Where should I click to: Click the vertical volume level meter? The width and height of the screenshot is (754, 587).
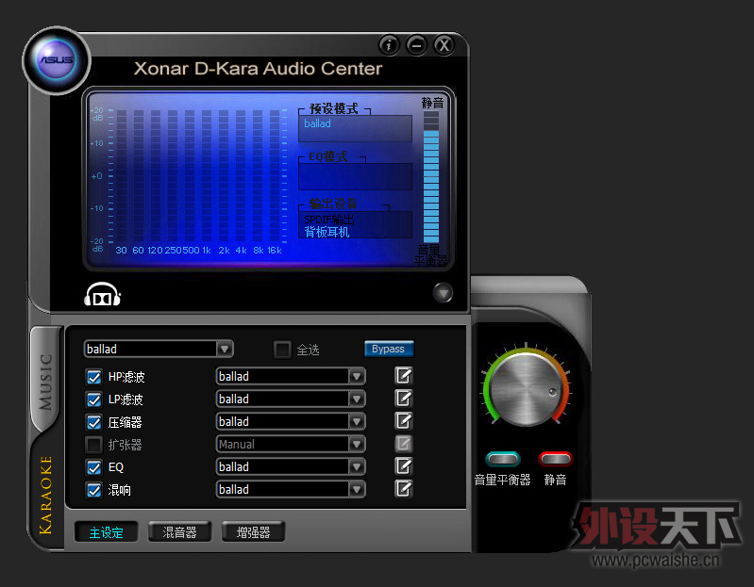pyautogui.click(x=431, y=176)
